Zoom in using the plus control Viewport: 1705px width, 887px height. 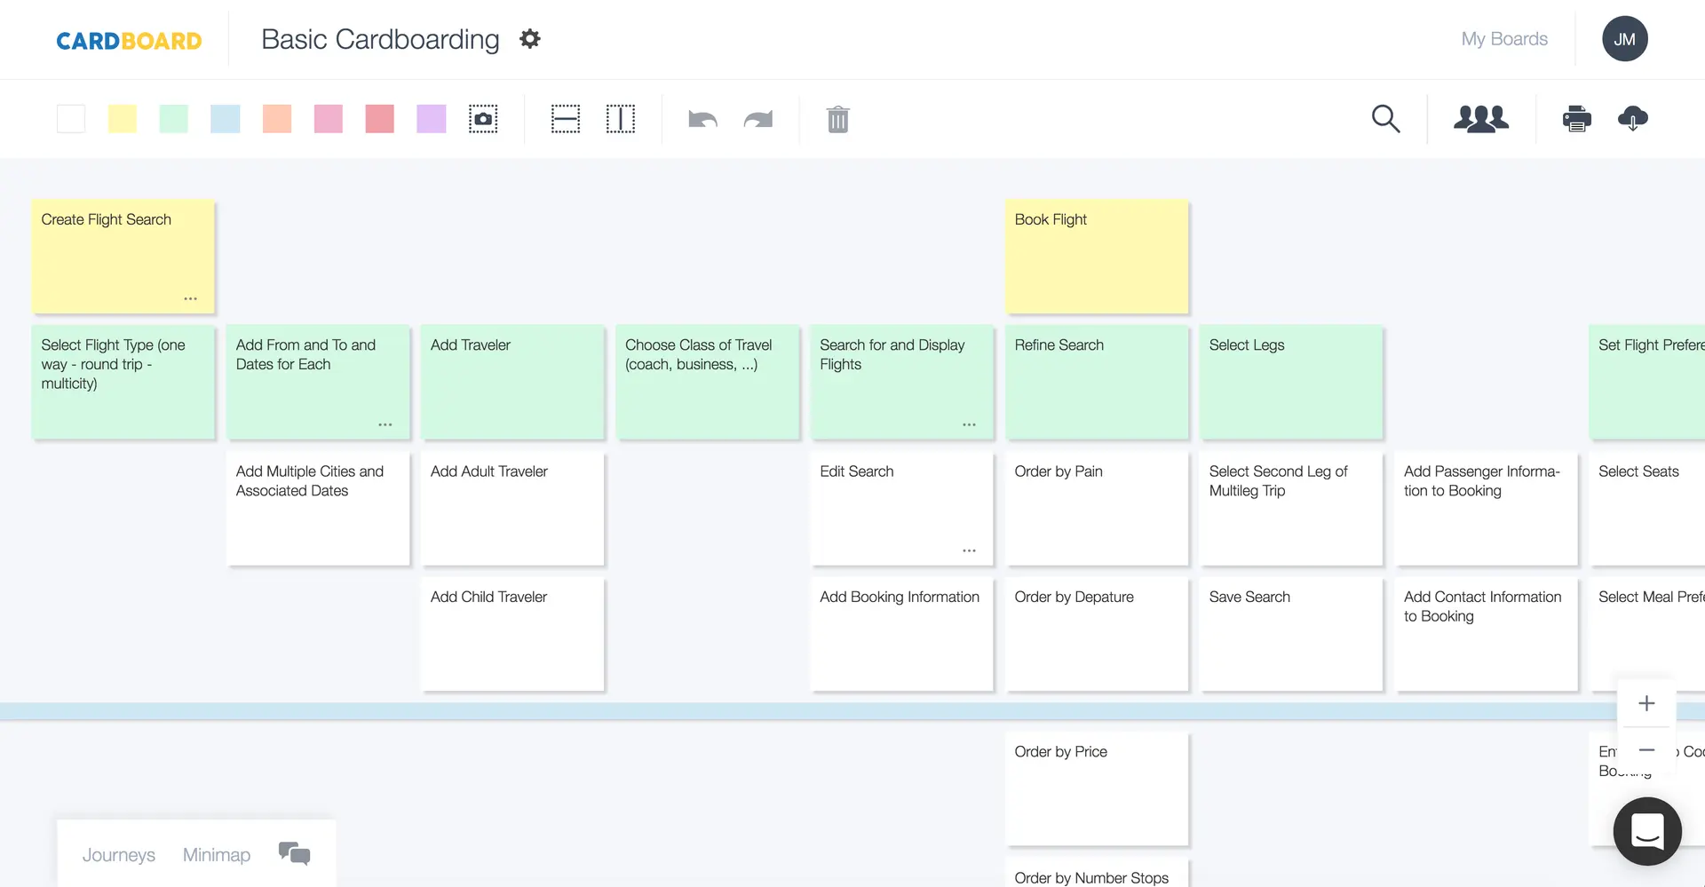1646,702
